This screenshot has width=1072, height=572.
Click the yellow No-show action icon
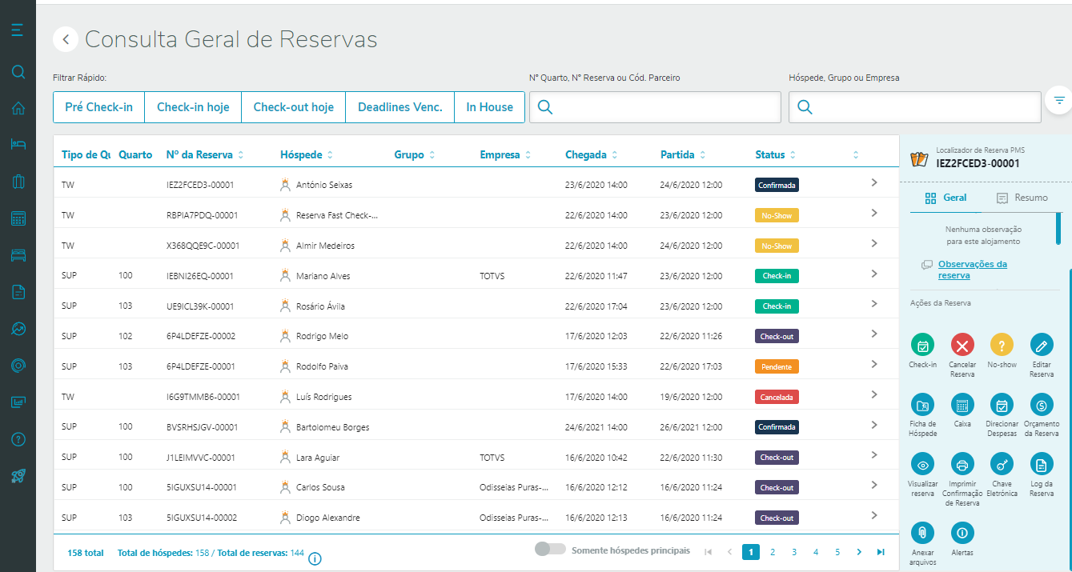1002,345
